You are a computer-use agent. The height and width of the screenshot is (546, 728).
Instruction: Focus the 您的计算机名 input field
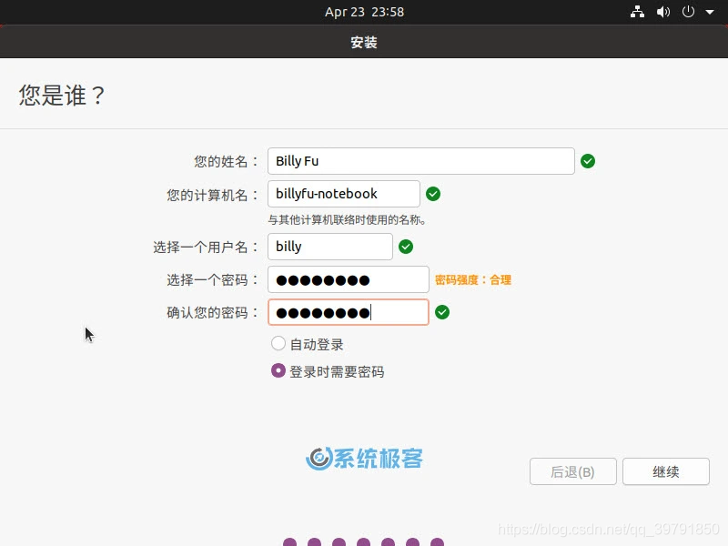[x=344, y=194]
